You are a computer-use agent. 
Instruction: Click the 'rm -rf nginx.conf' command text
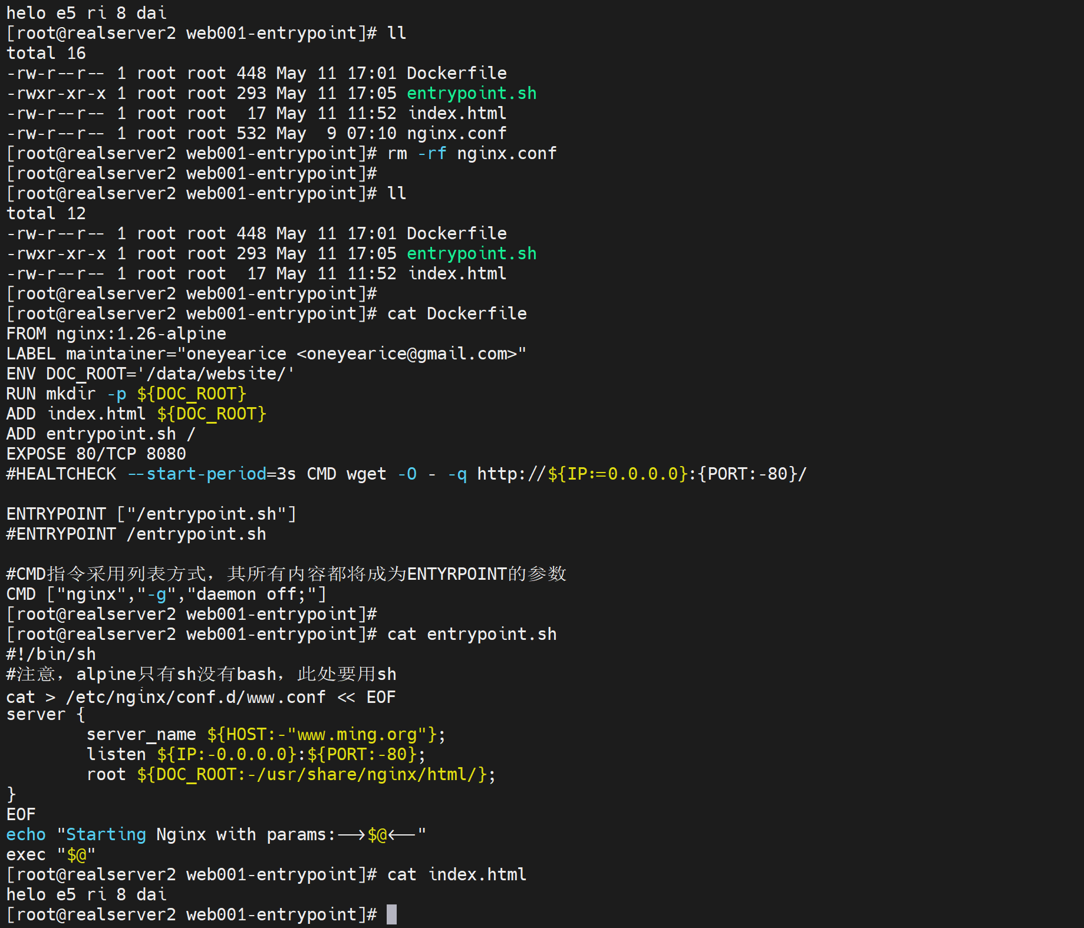coord(472,153)
